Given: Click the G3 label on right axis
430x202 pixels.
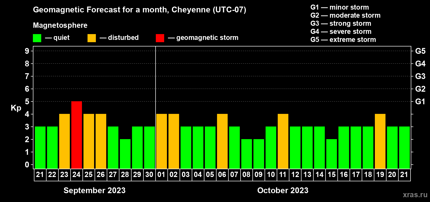Looking at the screenshot, I should point(420,76).
